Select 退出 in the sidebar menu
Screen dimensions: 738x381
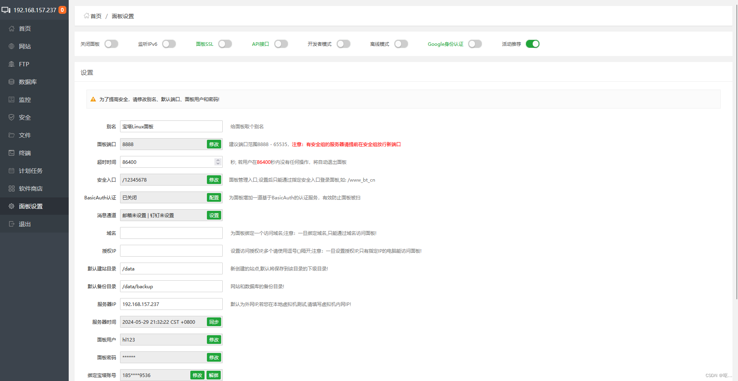[x=24, y=224]
